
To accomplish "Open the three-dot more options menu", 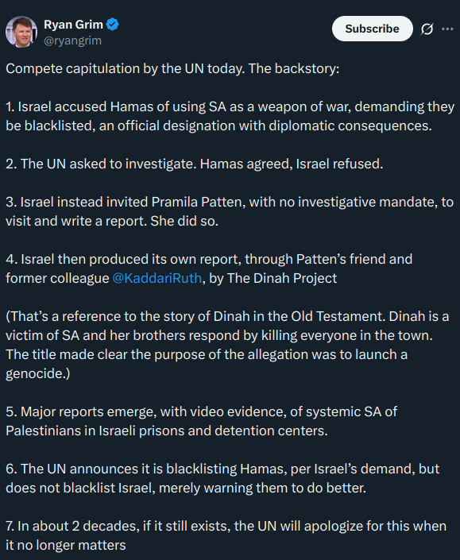I will [x=447, y=29].
